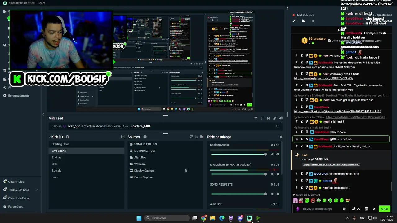This screenshot has width=397, height=223.
Task: Add a new source with plus icon
Action: [145, 137]
